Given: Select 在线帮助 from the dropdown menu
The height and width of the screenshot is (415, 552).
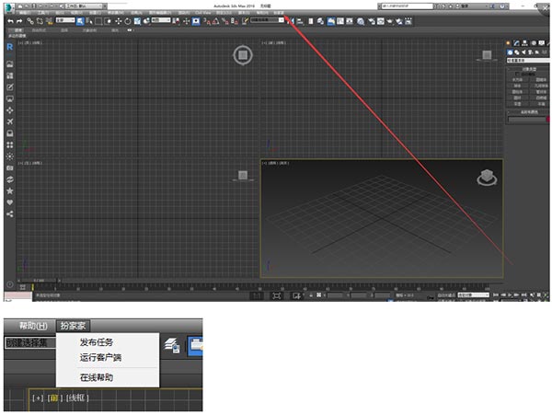Looking at the screenshot, I should [97, 377].
